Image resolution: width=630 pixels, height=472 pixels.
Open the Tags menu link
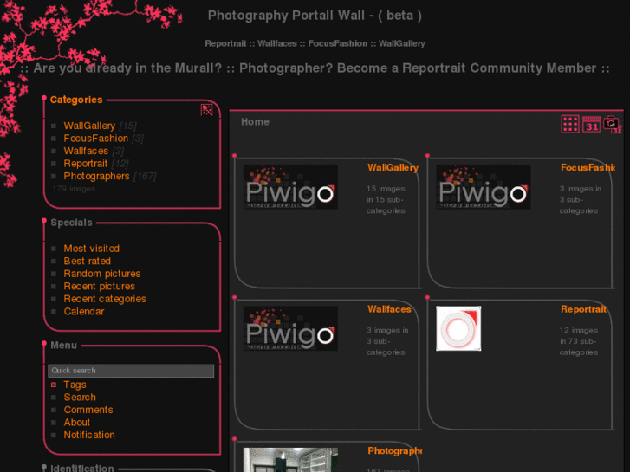[x=75, y=385]
